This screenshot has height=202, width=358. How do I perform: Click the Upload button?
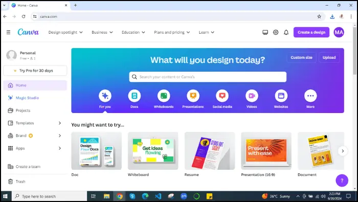(329, 57)
